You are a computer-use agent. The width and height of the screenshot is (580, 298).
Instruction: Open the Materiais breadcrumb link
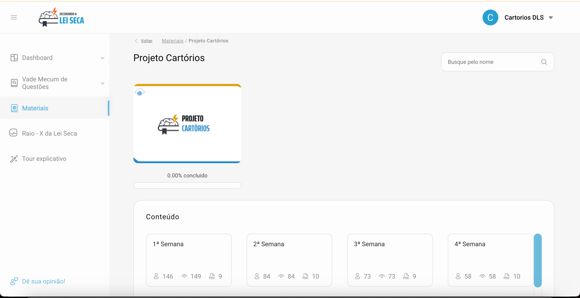[172, 41]
